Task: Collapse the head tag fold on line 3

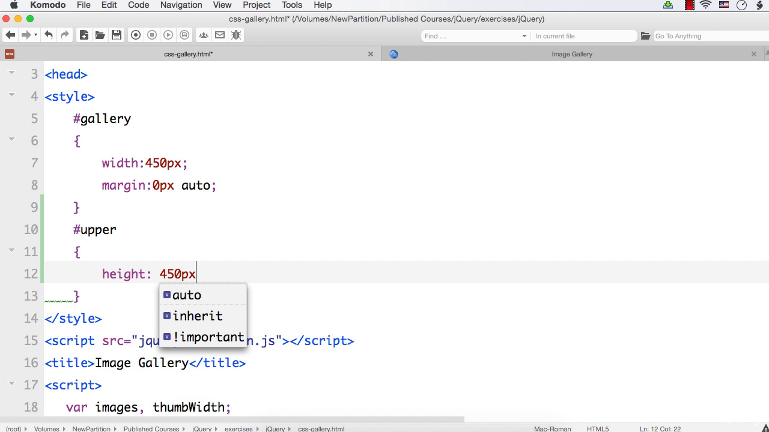Action: coord(11,73)
